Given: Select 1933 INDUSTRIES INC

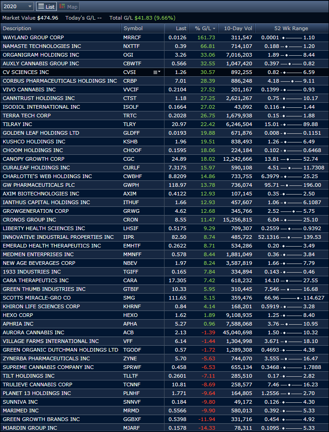Looking at the screenshot, I should [32, 272].
